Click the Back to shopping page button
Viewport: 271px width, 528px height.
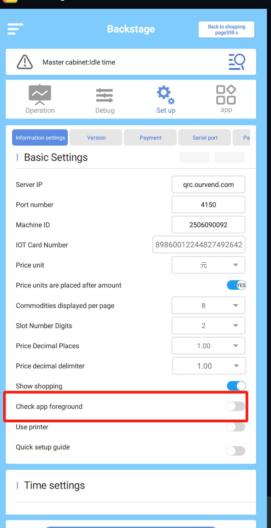[x=226, y=29]
